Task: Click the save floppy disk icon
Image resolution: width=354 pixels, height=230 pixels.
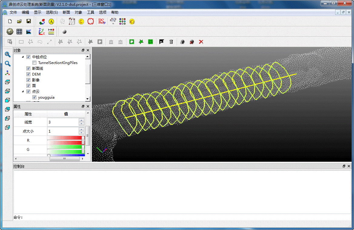Action: (28, 21)
